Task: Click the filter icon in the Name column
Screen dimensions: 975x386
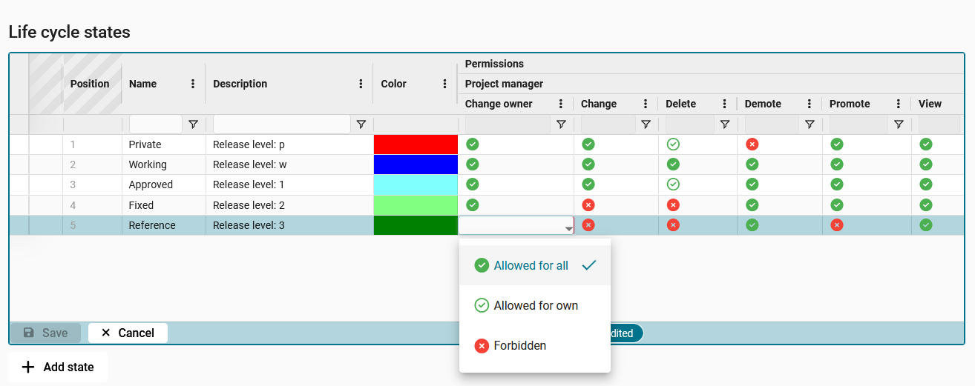Action: [193, 124]
